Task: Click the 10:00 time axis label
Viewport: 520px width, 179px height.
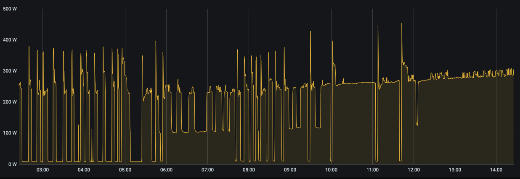Action: click(332, 170)
